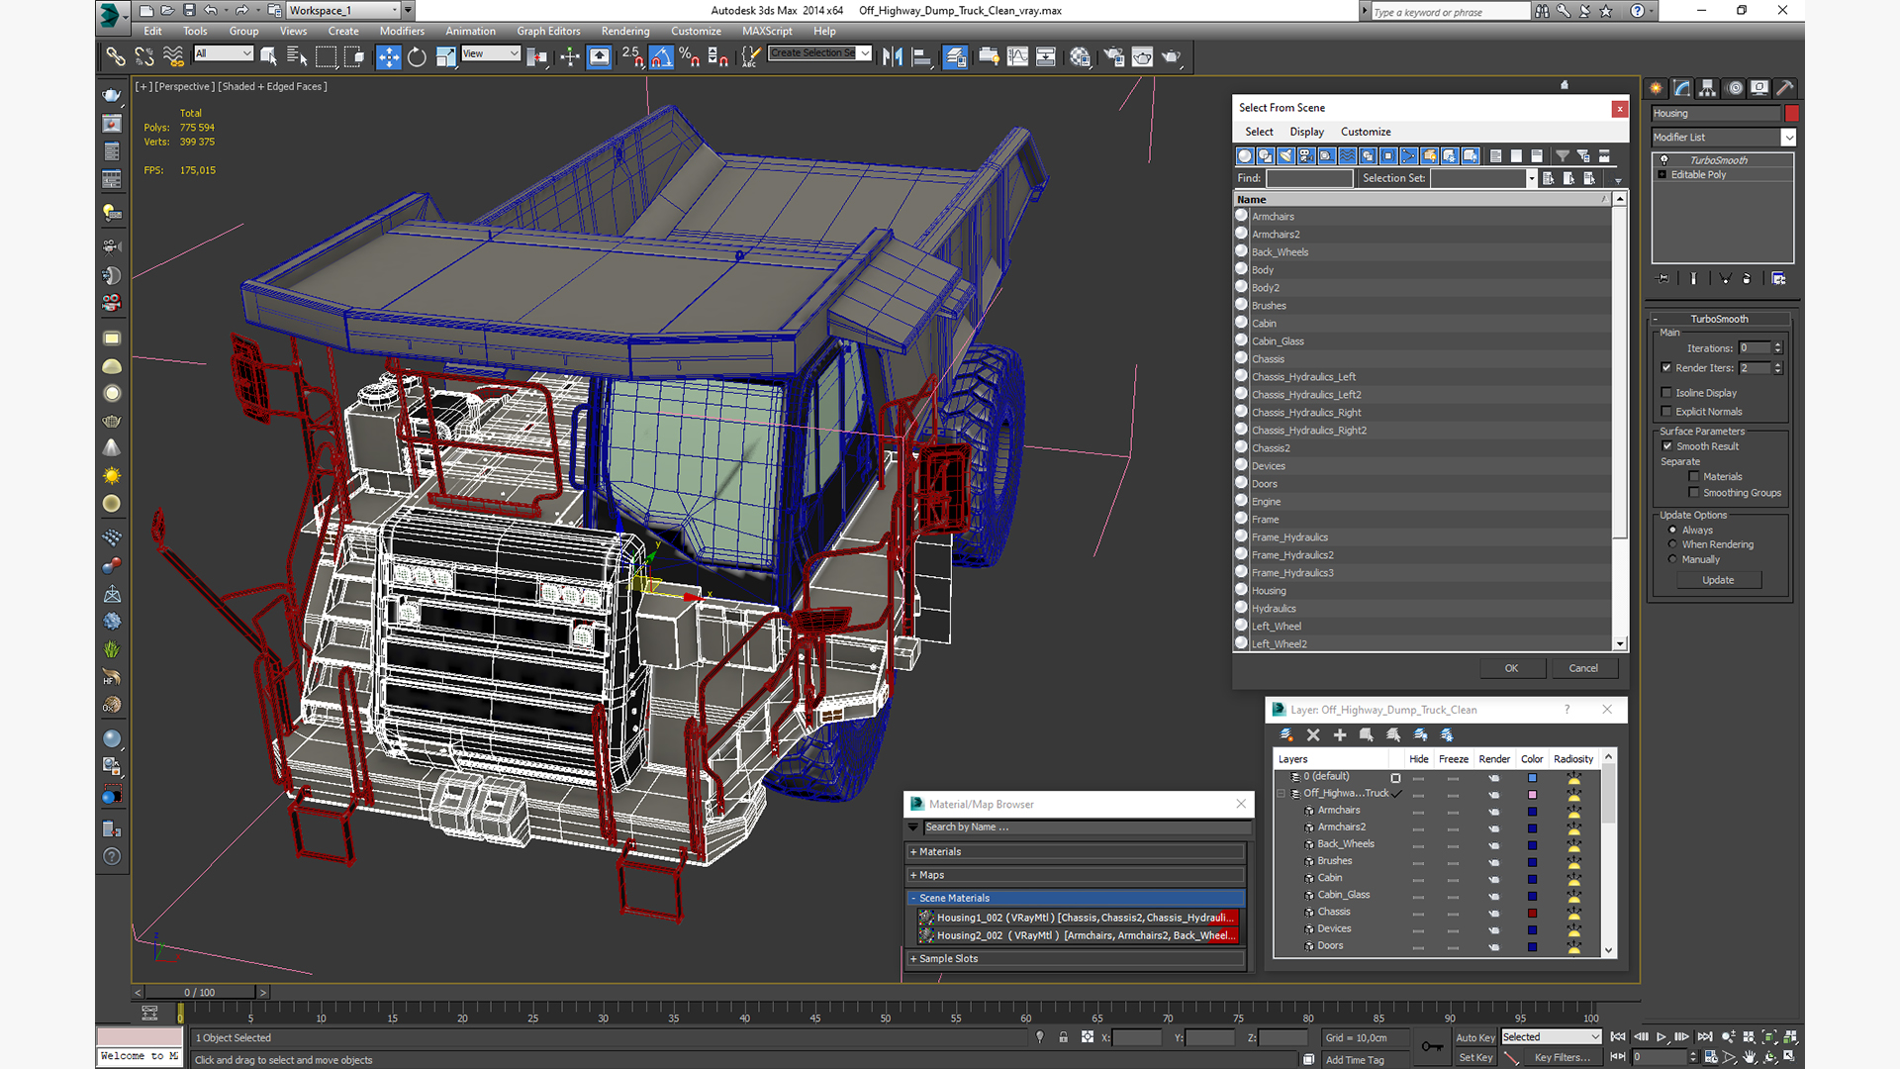
Task: Delete highlighted layer using X icon
Action: 1313,734
